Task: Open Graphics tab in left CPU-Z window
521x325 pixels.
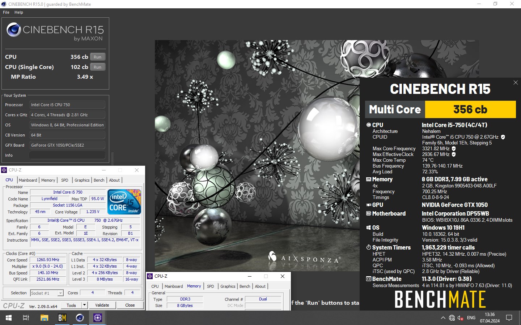Action: click(x=82, y=180)
